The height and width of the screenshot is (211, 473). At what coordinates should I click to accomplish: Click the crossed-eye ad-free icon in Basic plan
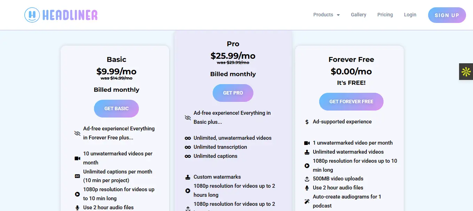[77, 133]
